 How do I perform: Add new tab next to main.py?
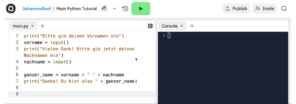pyautogui.click(x=42, y=26)
